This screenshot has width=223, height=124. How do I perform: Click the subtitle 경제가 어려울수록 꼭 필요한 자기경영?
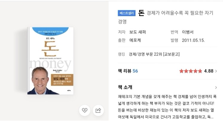(166, 17)
